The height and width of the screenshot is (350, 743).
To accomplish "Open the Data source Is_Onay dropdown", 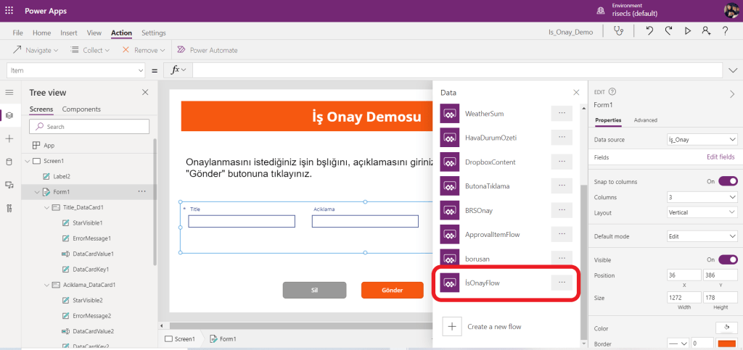I will pos(702,139).
